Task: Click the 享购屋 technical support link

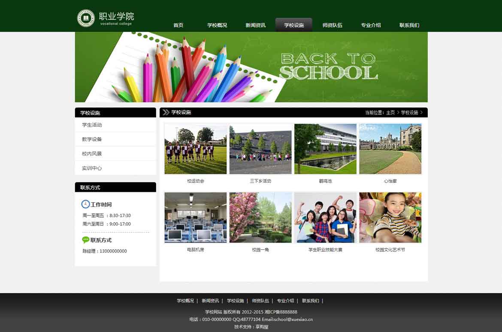Action: coord(262,327)
